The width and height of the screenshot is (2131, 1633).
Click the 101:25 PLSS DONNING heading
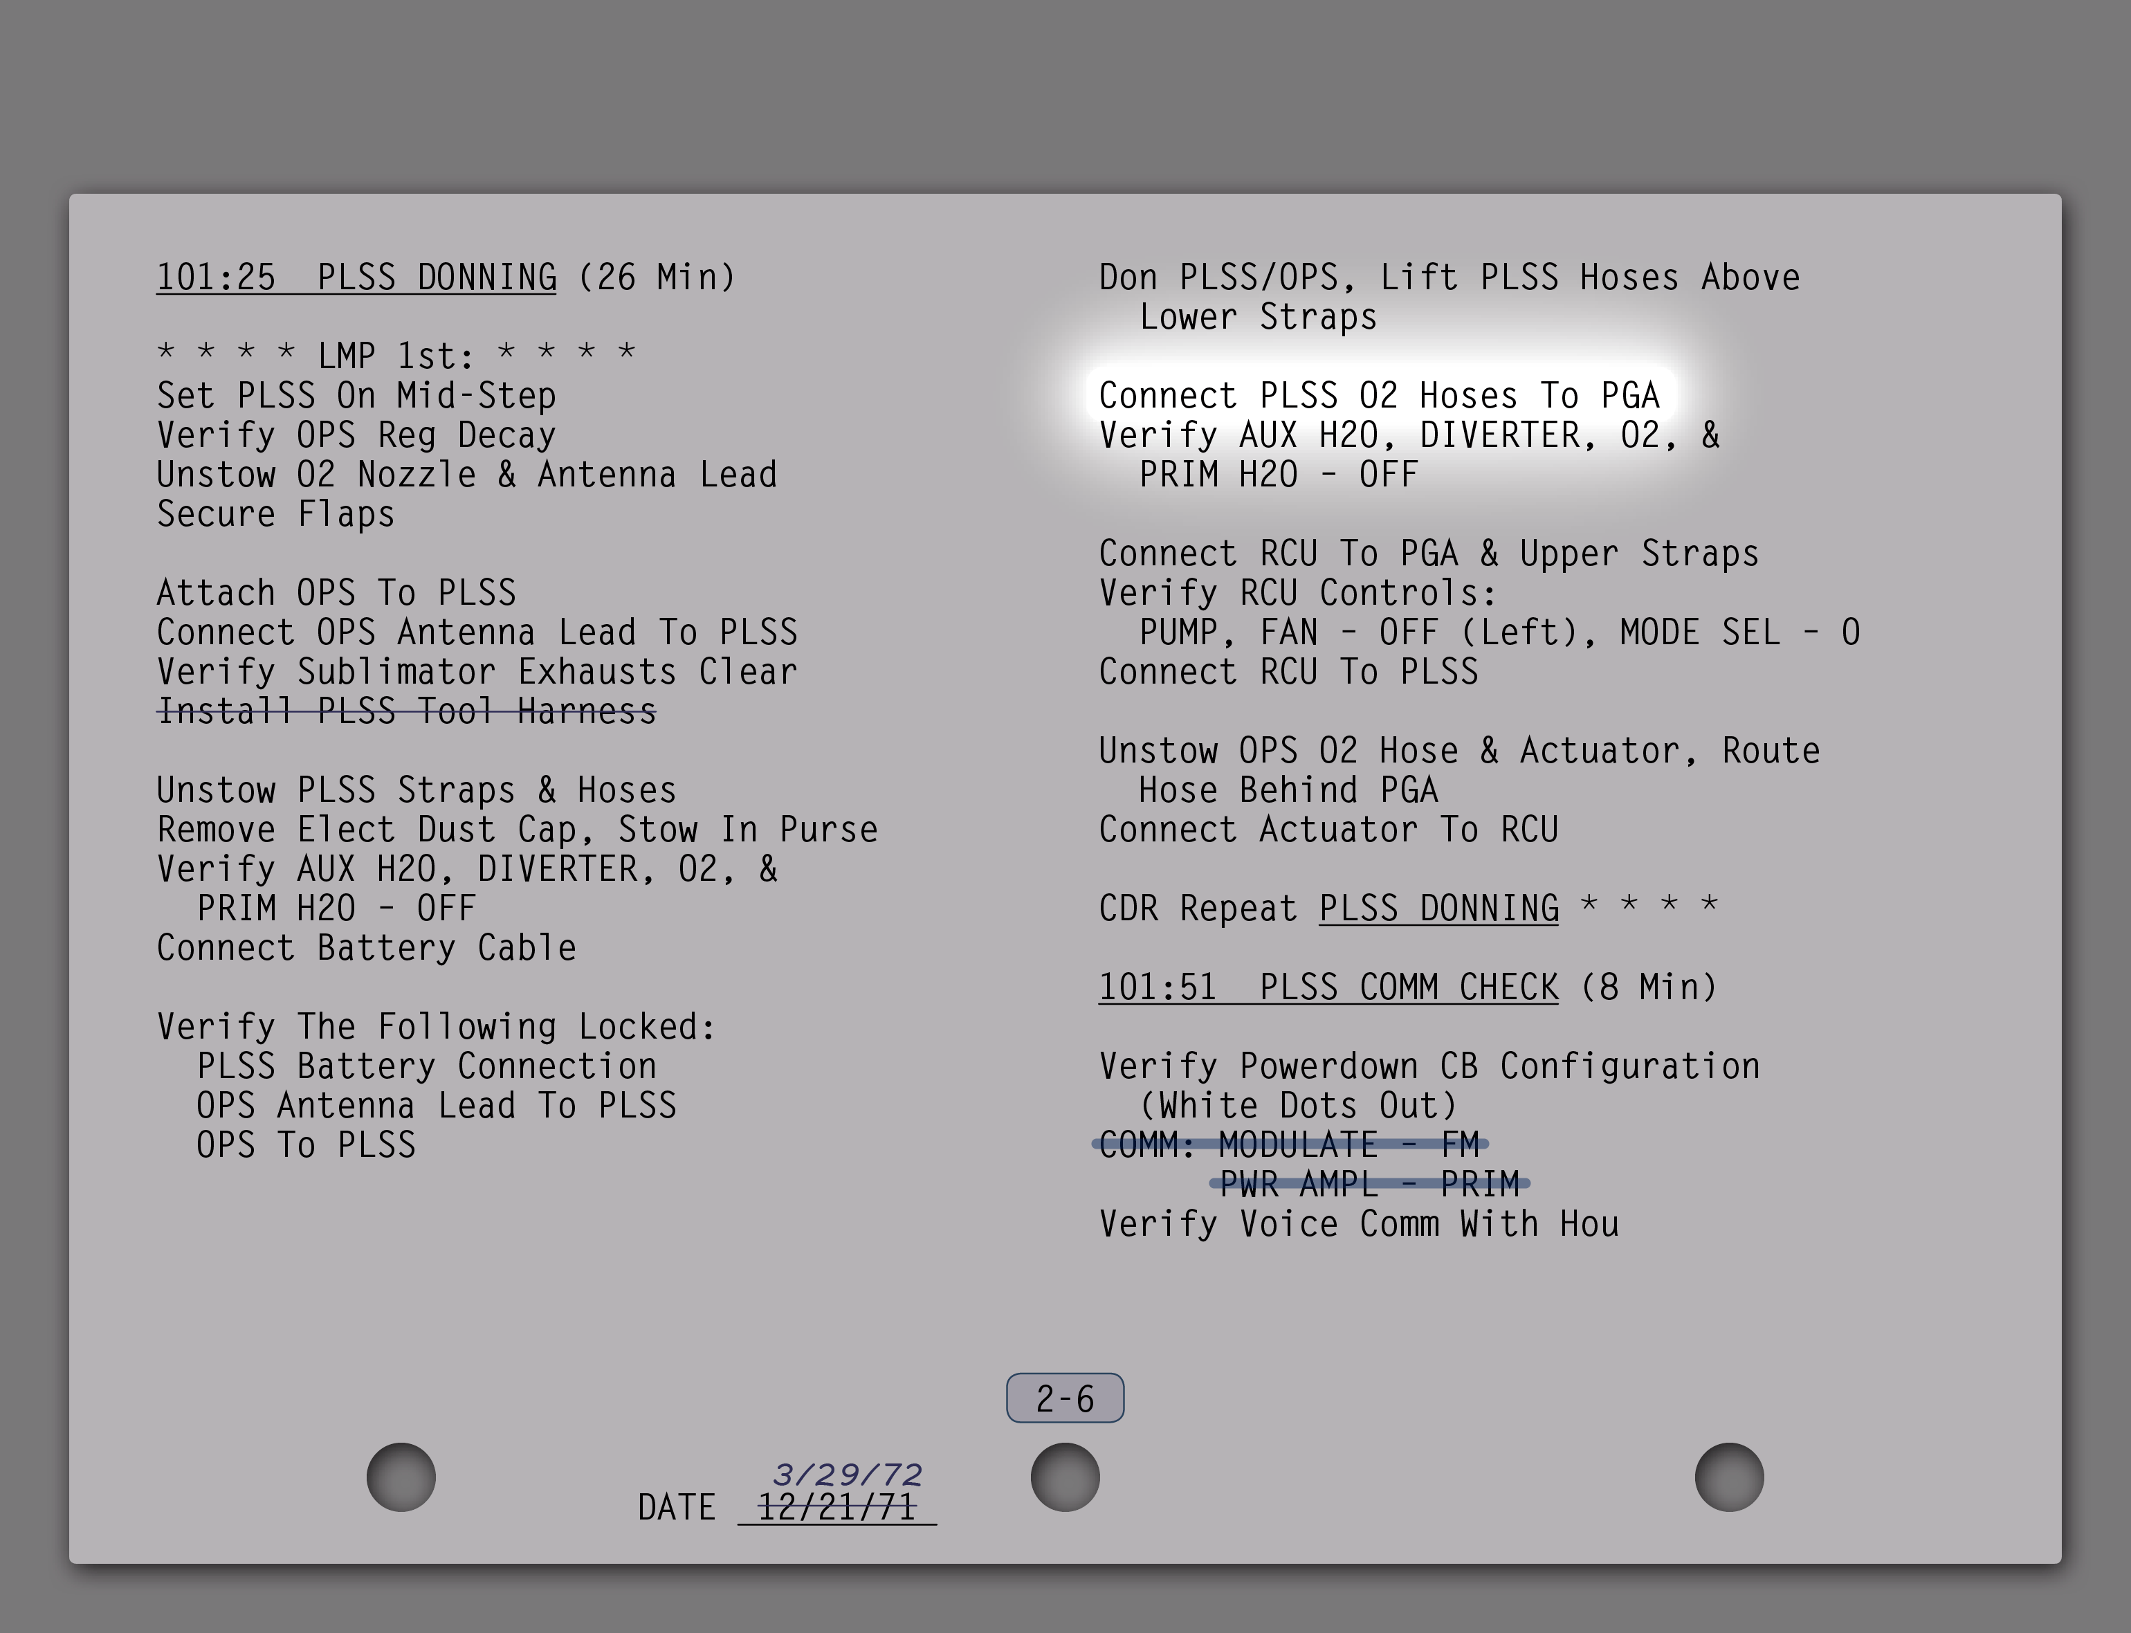356,278
